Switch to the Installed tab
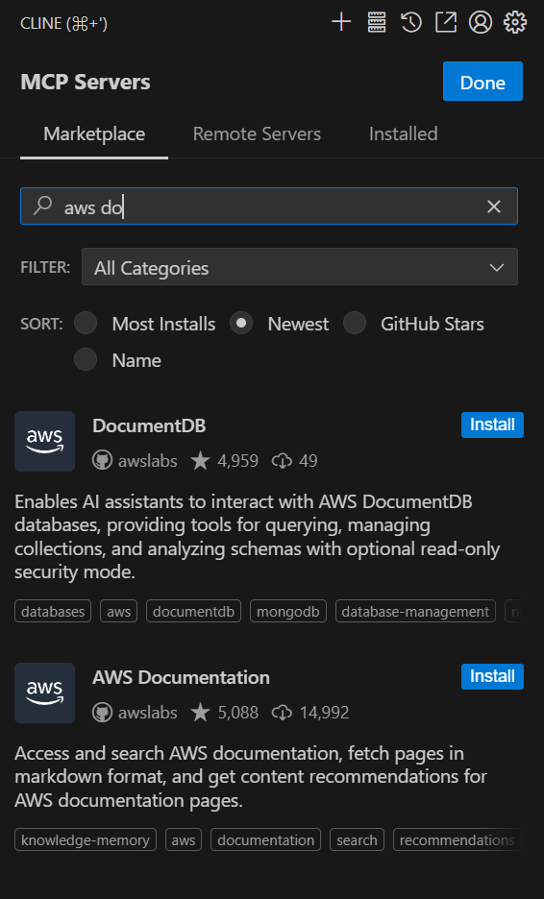This screenshot has width=544, height=899. (403, 134)
